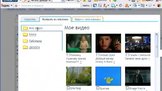The image size is (162, 91).
Task: Tick the checkbox for Ералаш blue video
Action: click(x=98, y=88)
